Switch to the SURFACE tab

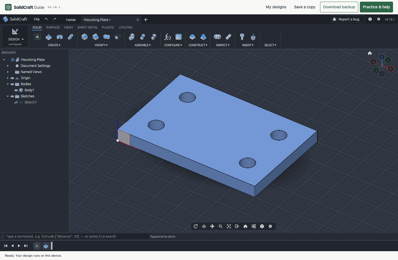(53, 27)
